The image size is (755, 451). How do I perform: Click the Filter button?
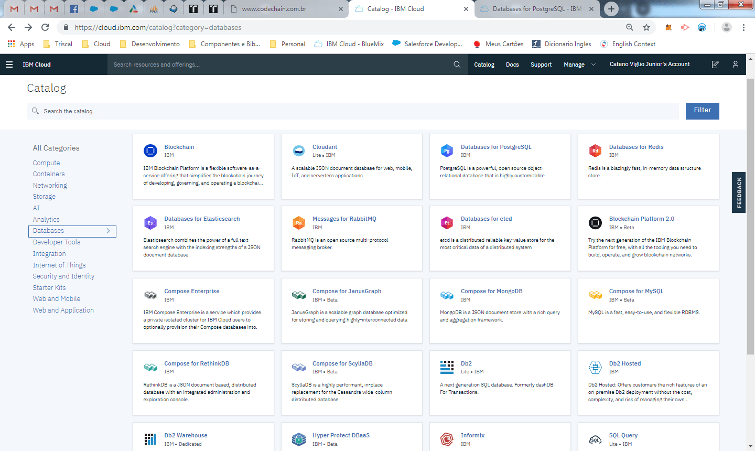pos(703,111)
